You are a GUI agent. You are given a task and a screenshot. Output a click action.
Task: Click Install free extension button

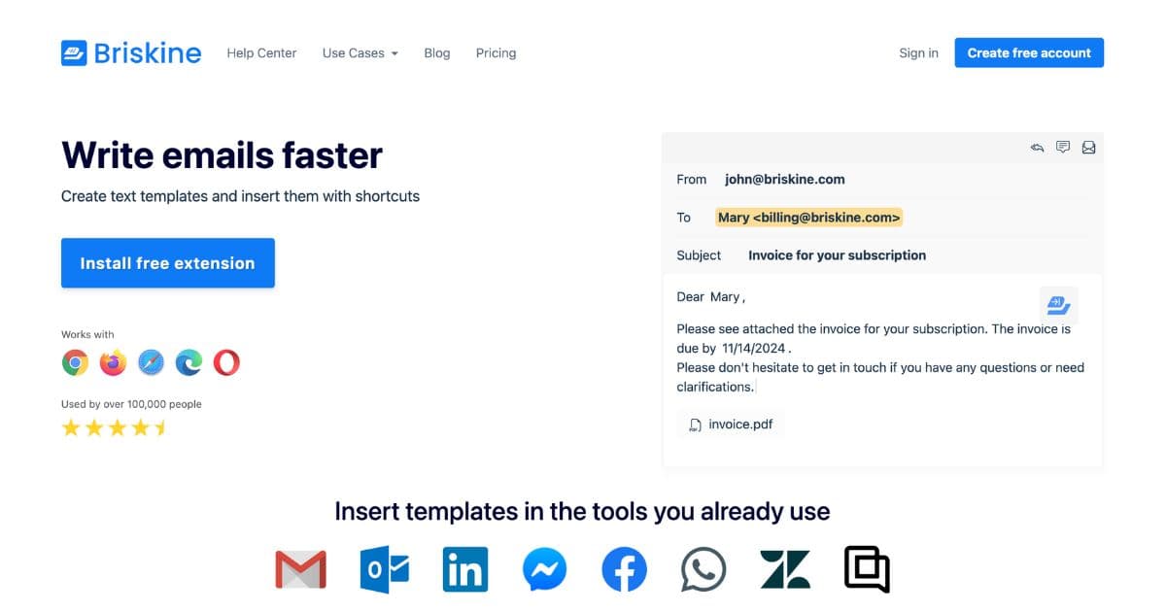point(168,263)
